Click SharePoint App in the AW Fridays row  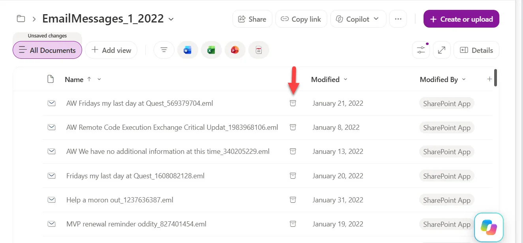click(x=447, y=103)
